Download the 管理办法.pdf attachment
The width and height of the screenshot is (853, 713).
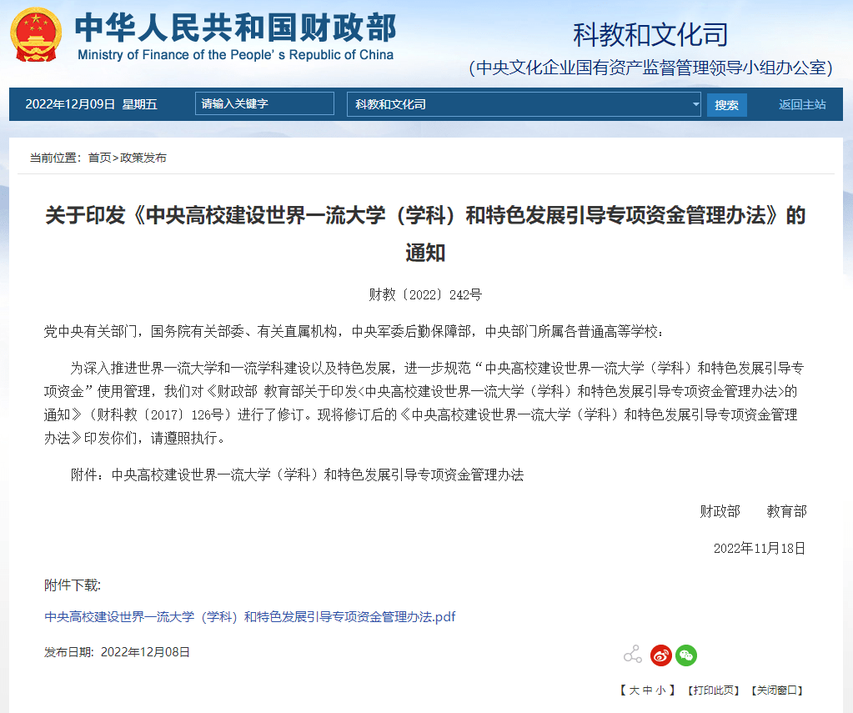(x=249, y=616)
